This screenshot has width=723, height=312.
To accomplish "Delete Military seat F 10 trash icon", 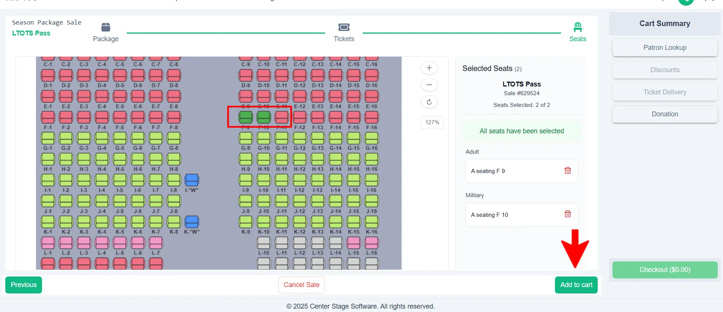I will tap(567, 214).
